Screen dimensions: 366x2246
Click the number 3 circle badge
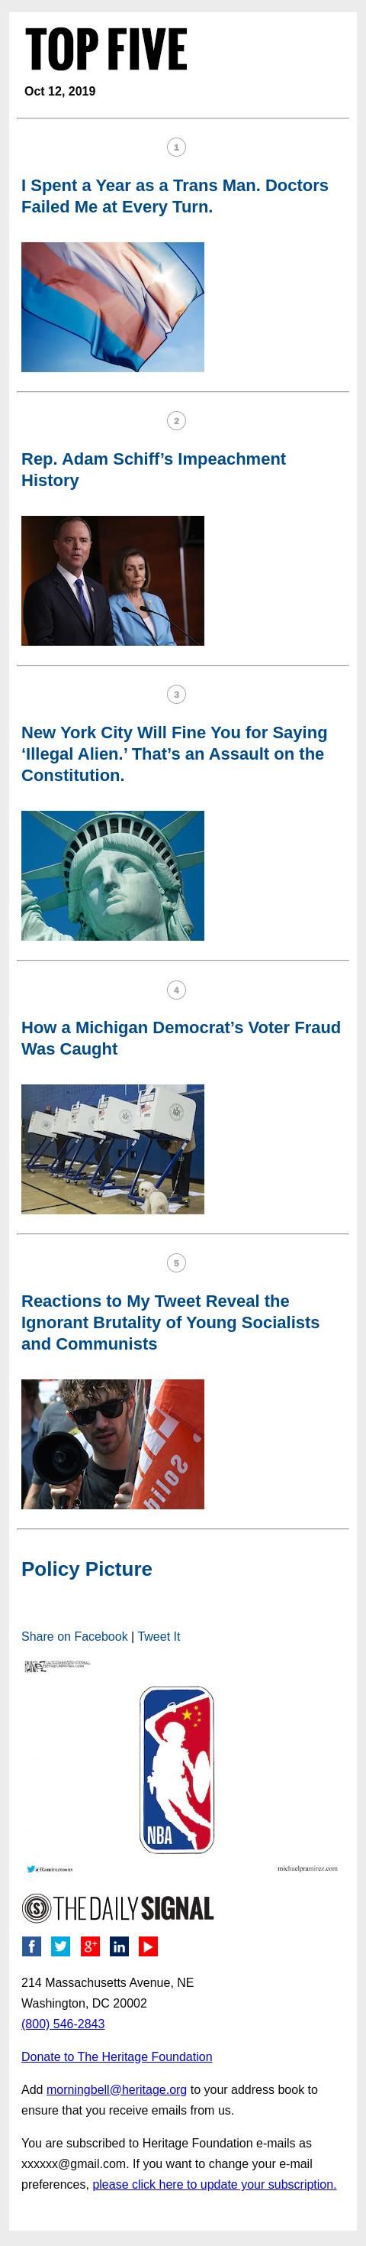[176, 694]
